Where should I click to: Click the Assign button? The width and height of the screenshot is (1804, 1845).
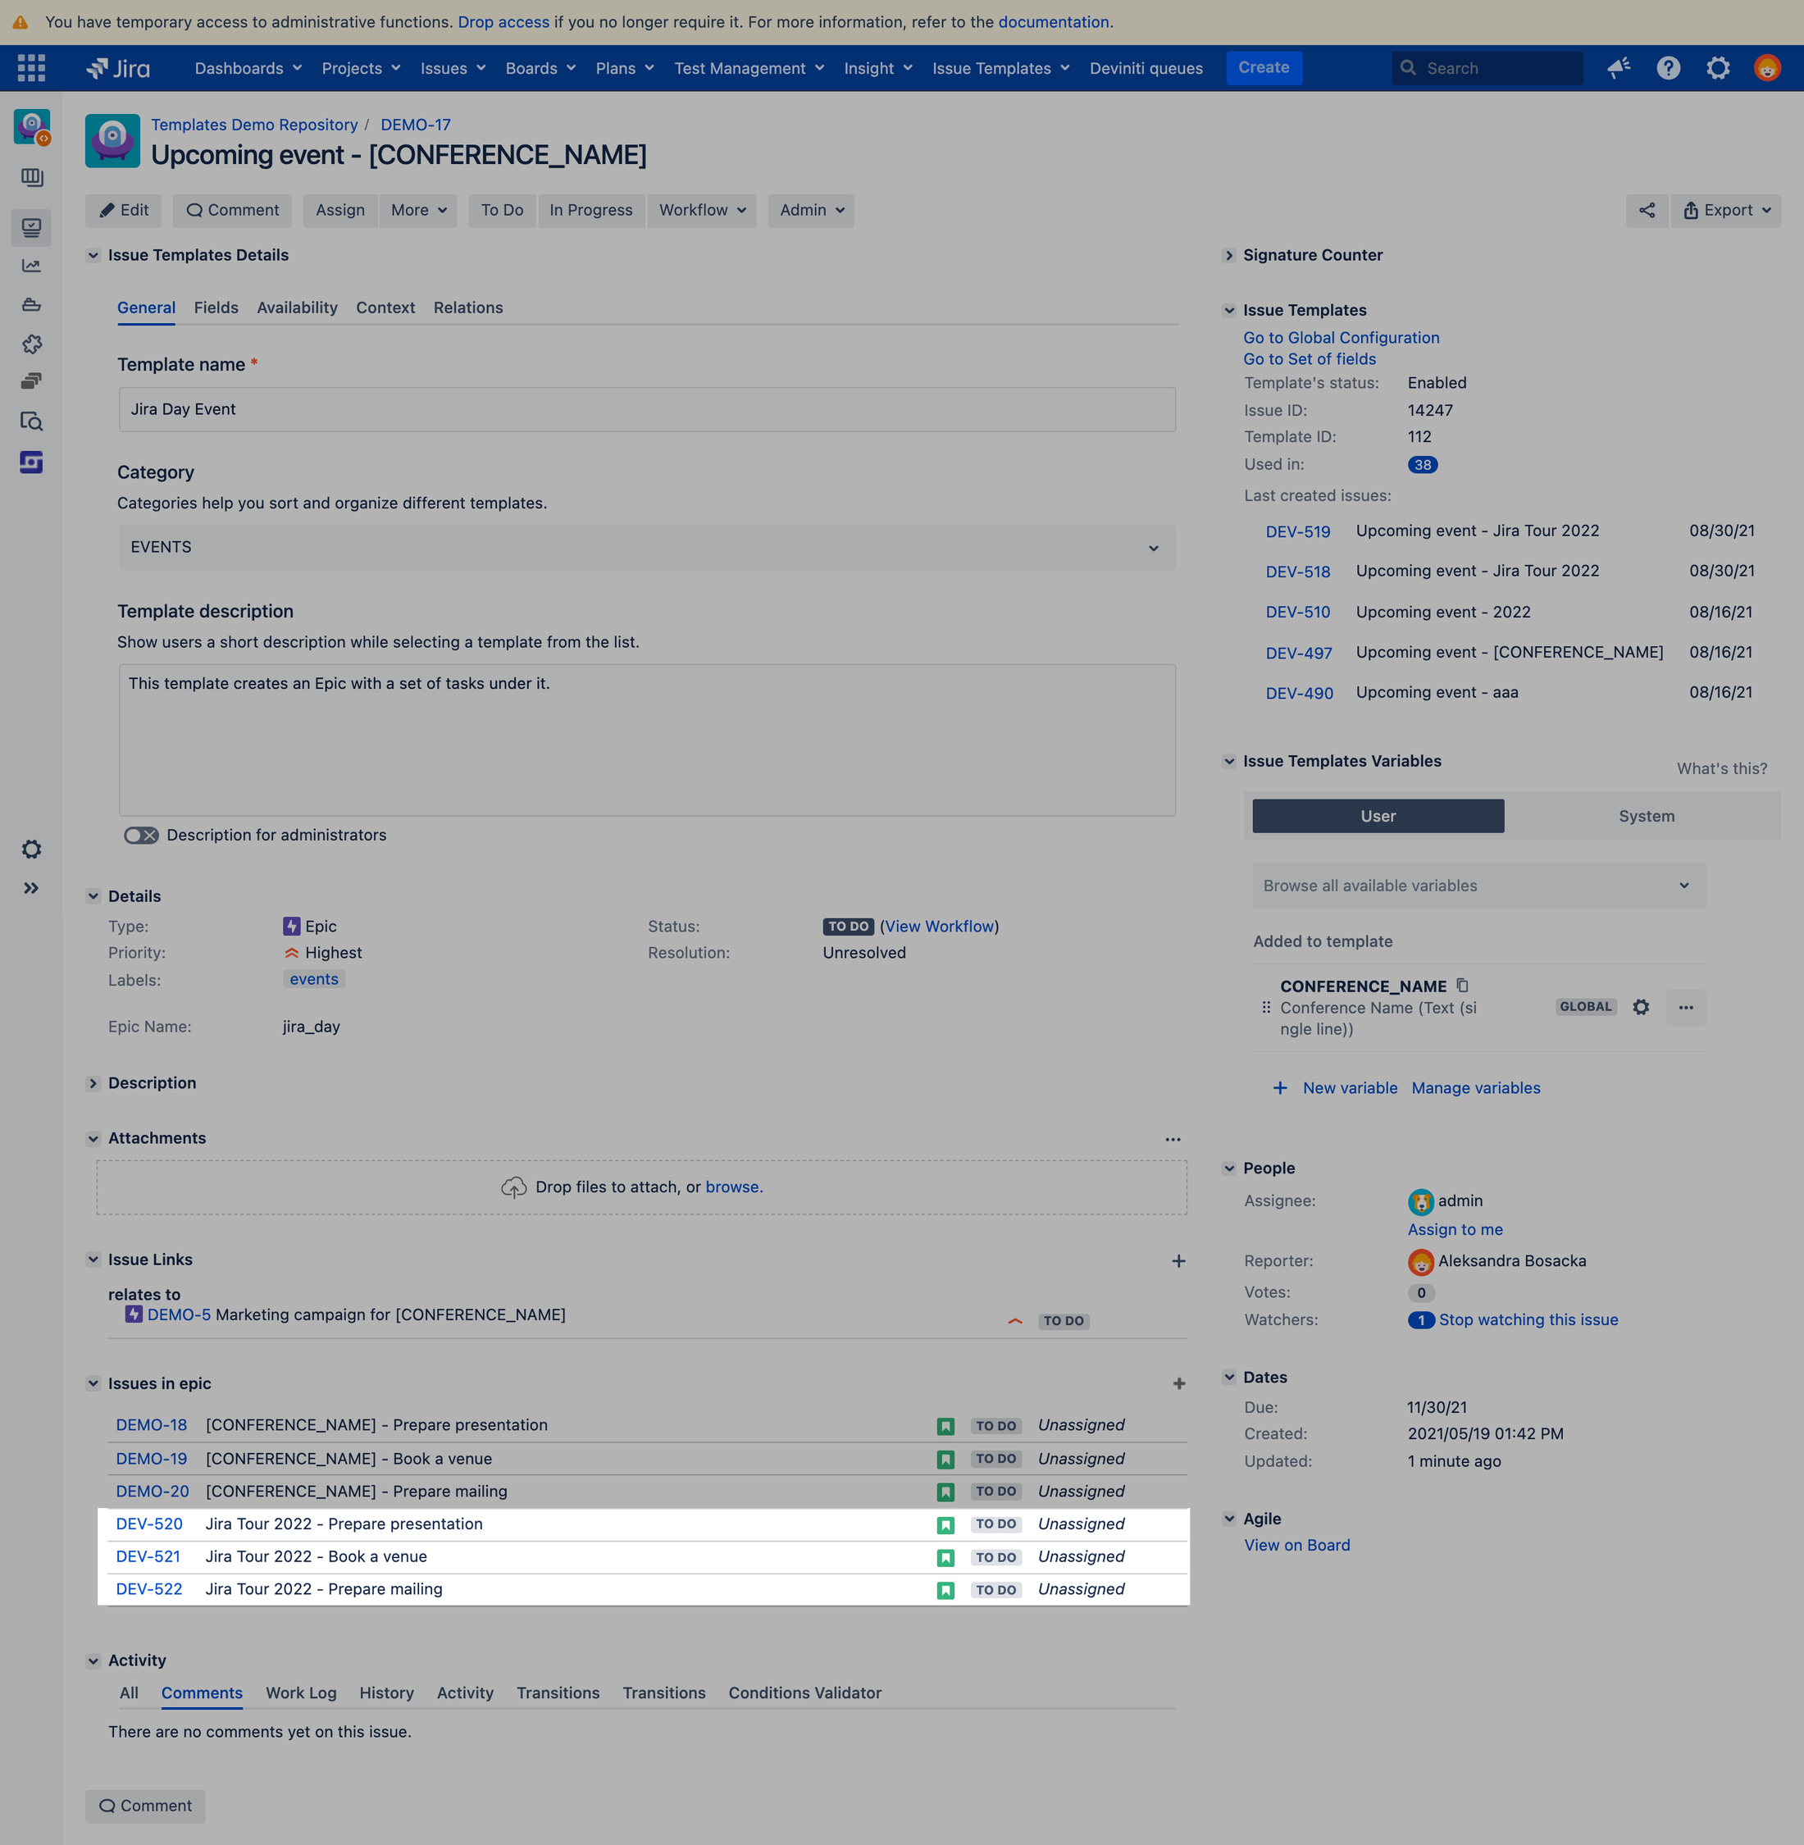[x=340, y=211]
